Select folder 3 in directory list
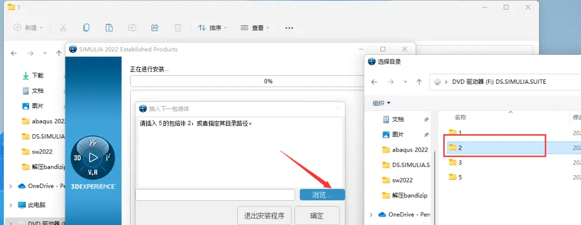Viewport: 581px width, 225px height. (x=455, y=162)
